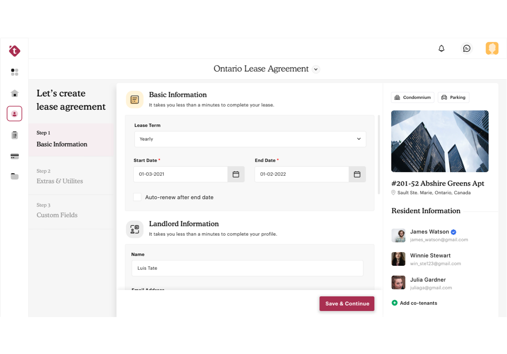Click the Basic Information section icon
This screenshot has width=507, height=354.
pyautogui.click(x=135, y=99)
